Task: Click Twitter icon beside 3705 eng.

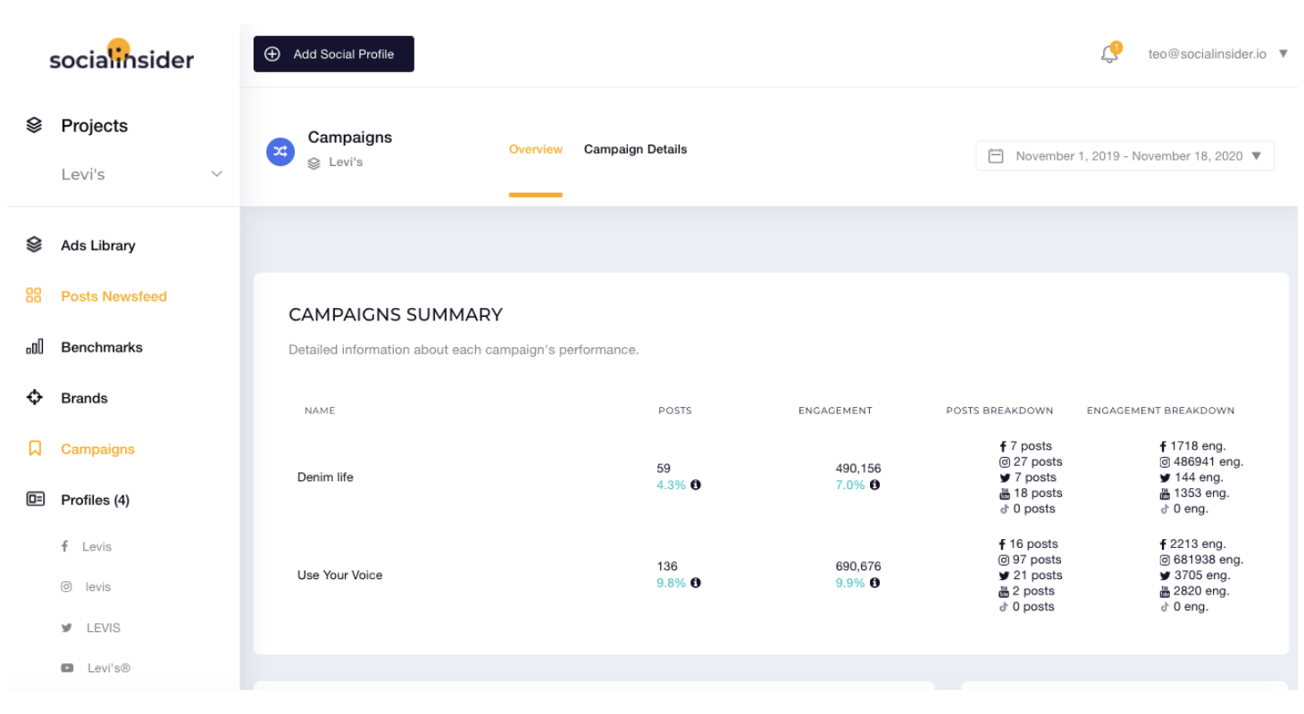Action: 1165,575
